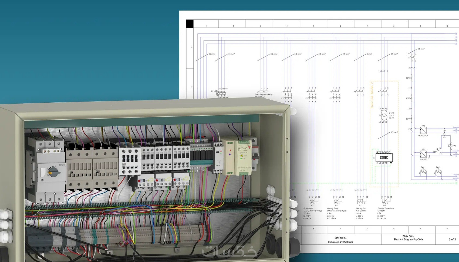Click the 'SPD2460' label under RT1
This screenshot has width=459, height=262.
(423, 159)
